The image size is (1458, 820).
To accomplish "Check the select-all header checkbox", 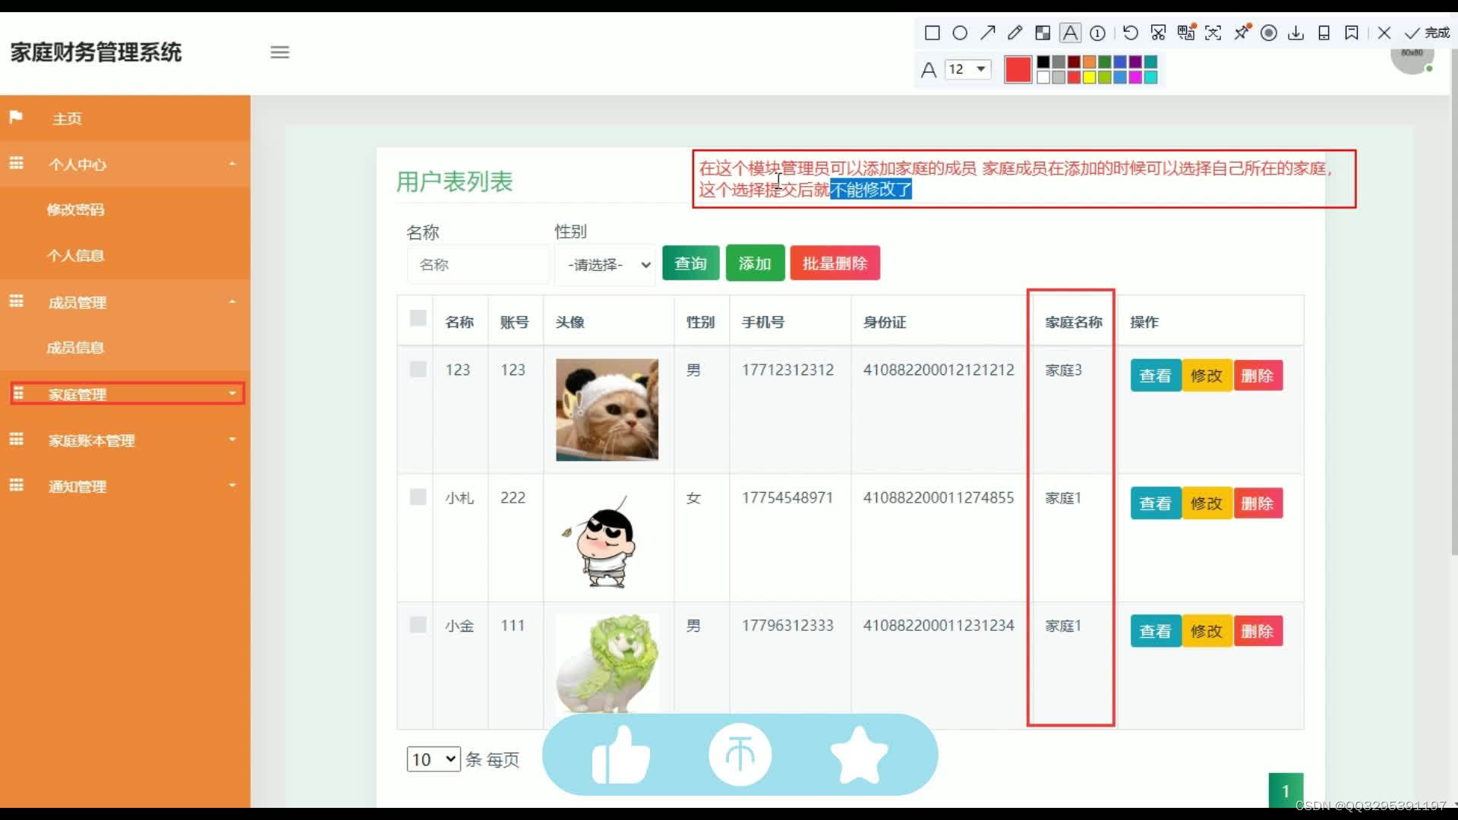I will 418,318.
